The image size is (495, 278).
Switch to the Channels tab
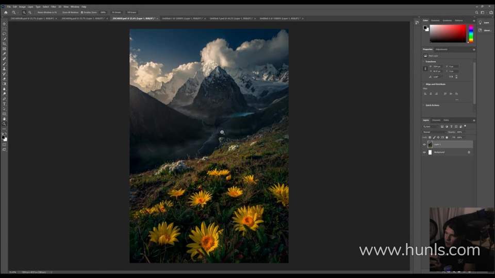436,120
